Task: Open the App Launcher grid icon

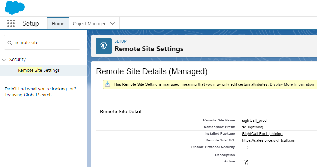Action: pos(11,23)
